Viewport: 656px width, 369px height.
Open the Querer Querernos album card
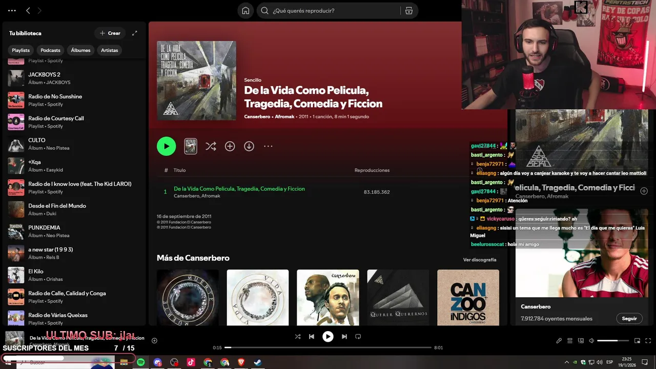[398, 297]
